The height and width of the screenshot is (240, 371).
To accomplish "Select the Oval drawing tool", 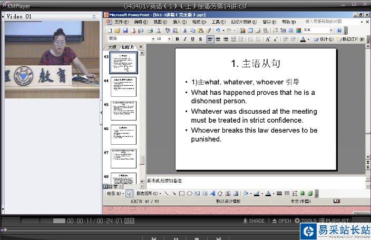I will (x=190, y=194).
